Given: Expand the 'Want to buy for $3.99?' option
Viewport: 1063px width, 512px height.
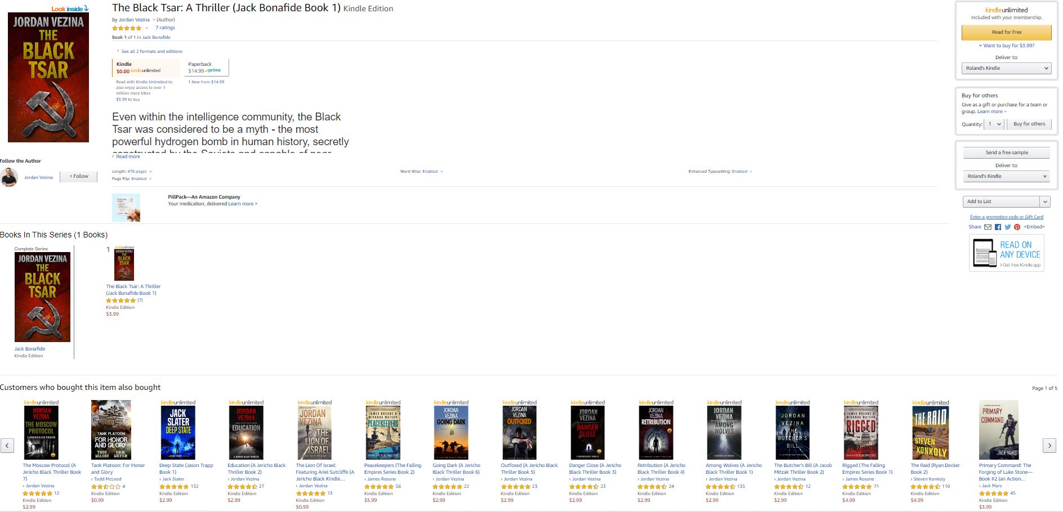Looking at the screenshot, I should [x=1008, y=46].
